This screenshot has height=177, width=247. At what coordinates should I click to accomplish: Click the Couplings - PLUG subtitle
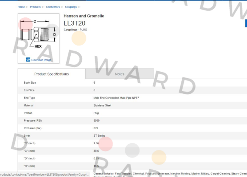click(x=75, y=30)
